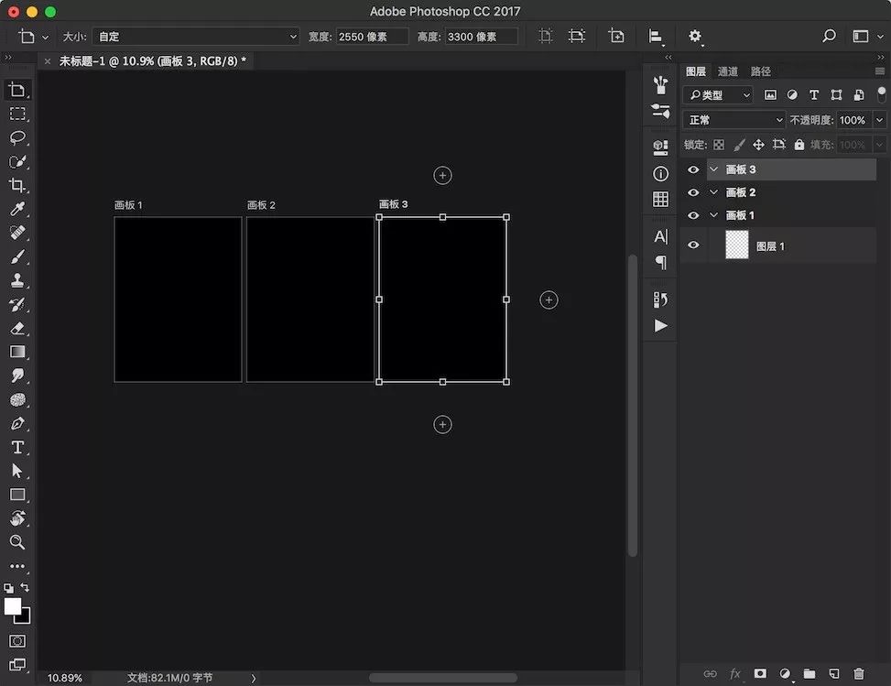This screenshot has width=891, height=686.
Task: Collapse the 画板 1 group
Action: click(713, 215)
